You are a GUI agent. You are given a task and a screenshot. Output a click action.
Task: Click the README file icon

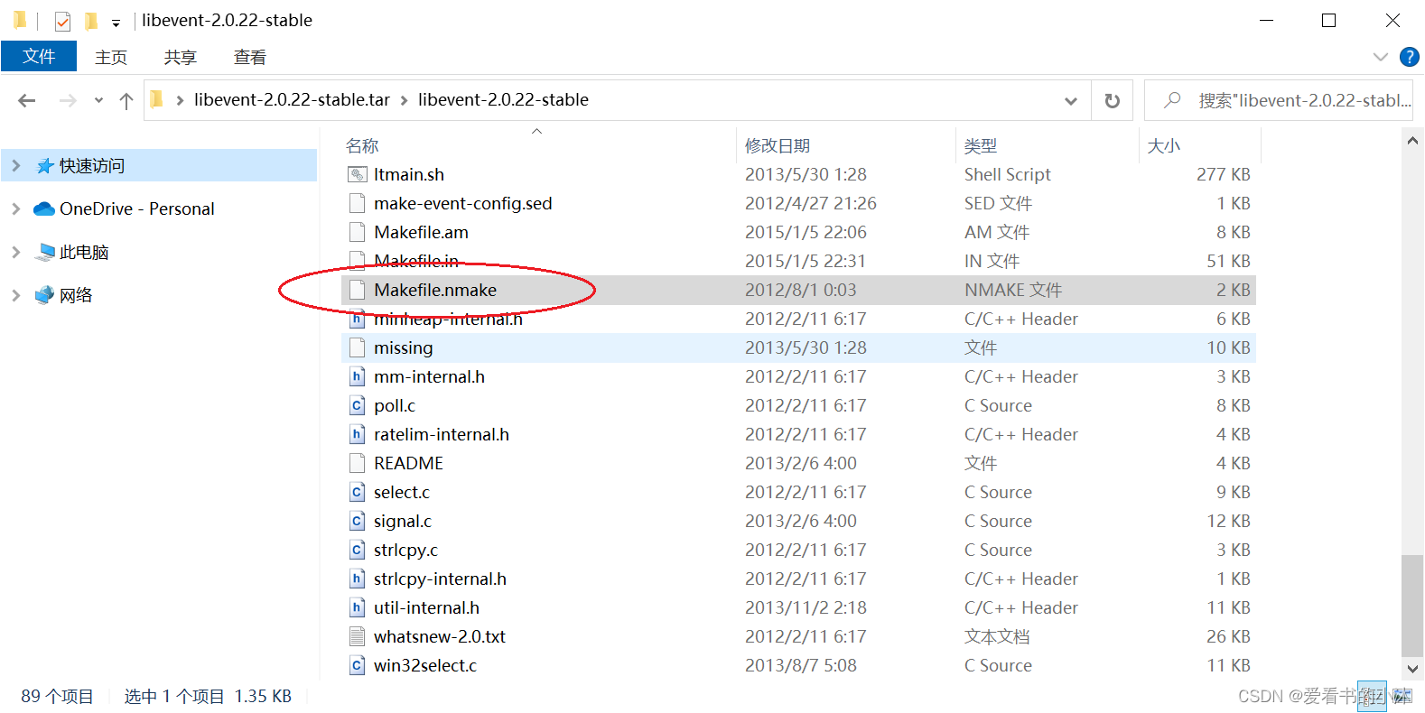pos(358,463)
